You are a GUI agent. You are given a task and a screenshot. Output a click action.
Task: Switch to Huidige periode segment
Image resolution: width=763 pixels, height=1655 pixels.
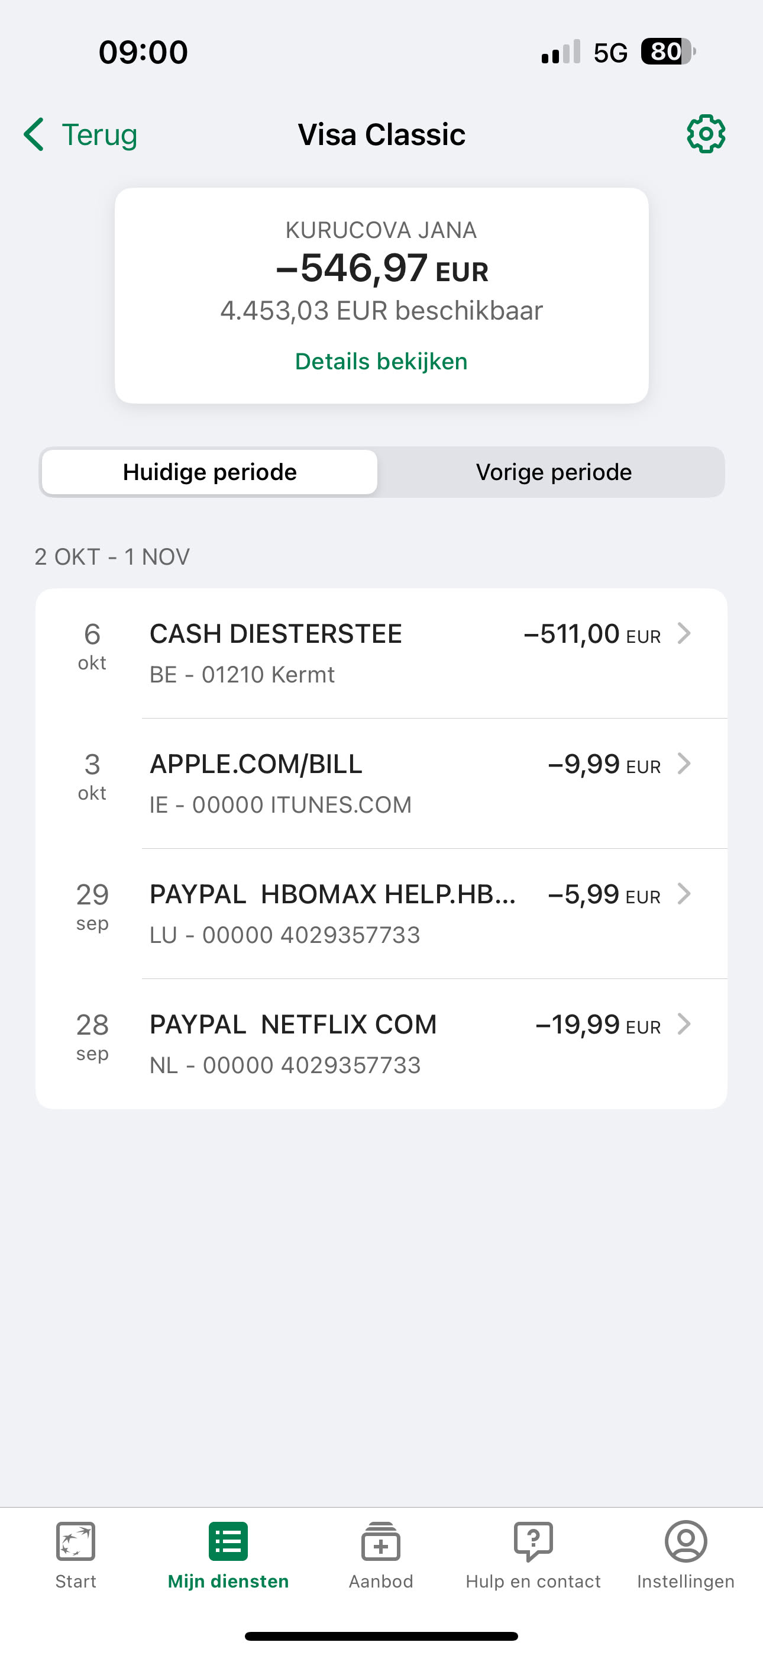[209, 472]
